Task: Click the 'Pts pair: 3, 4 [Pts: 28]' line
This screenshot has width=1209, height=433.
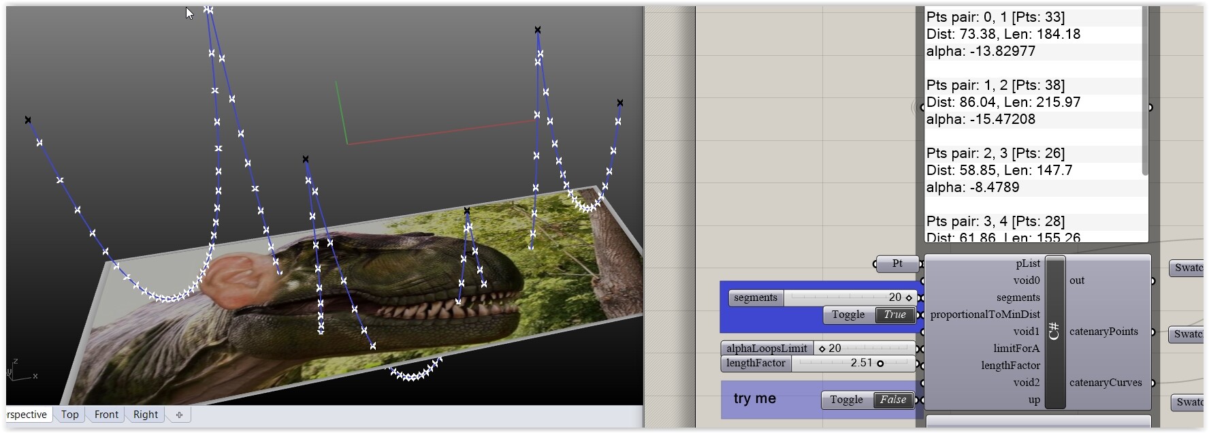Action: click(x=995, y=221)
